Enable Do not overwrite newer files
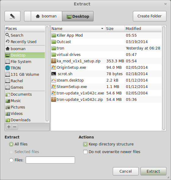Screen dimensions: 171x180 pyautogui.click(x=85, y=152)
